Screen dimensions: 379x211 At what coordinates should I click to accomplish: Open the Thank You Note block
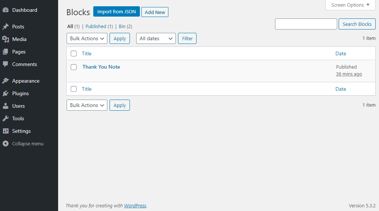(x=101, y=67)
